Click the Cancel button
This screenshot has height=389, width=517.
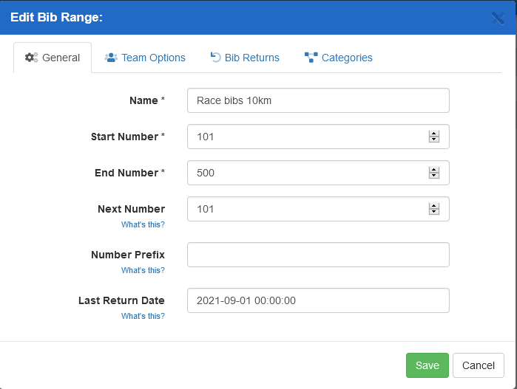478,365
